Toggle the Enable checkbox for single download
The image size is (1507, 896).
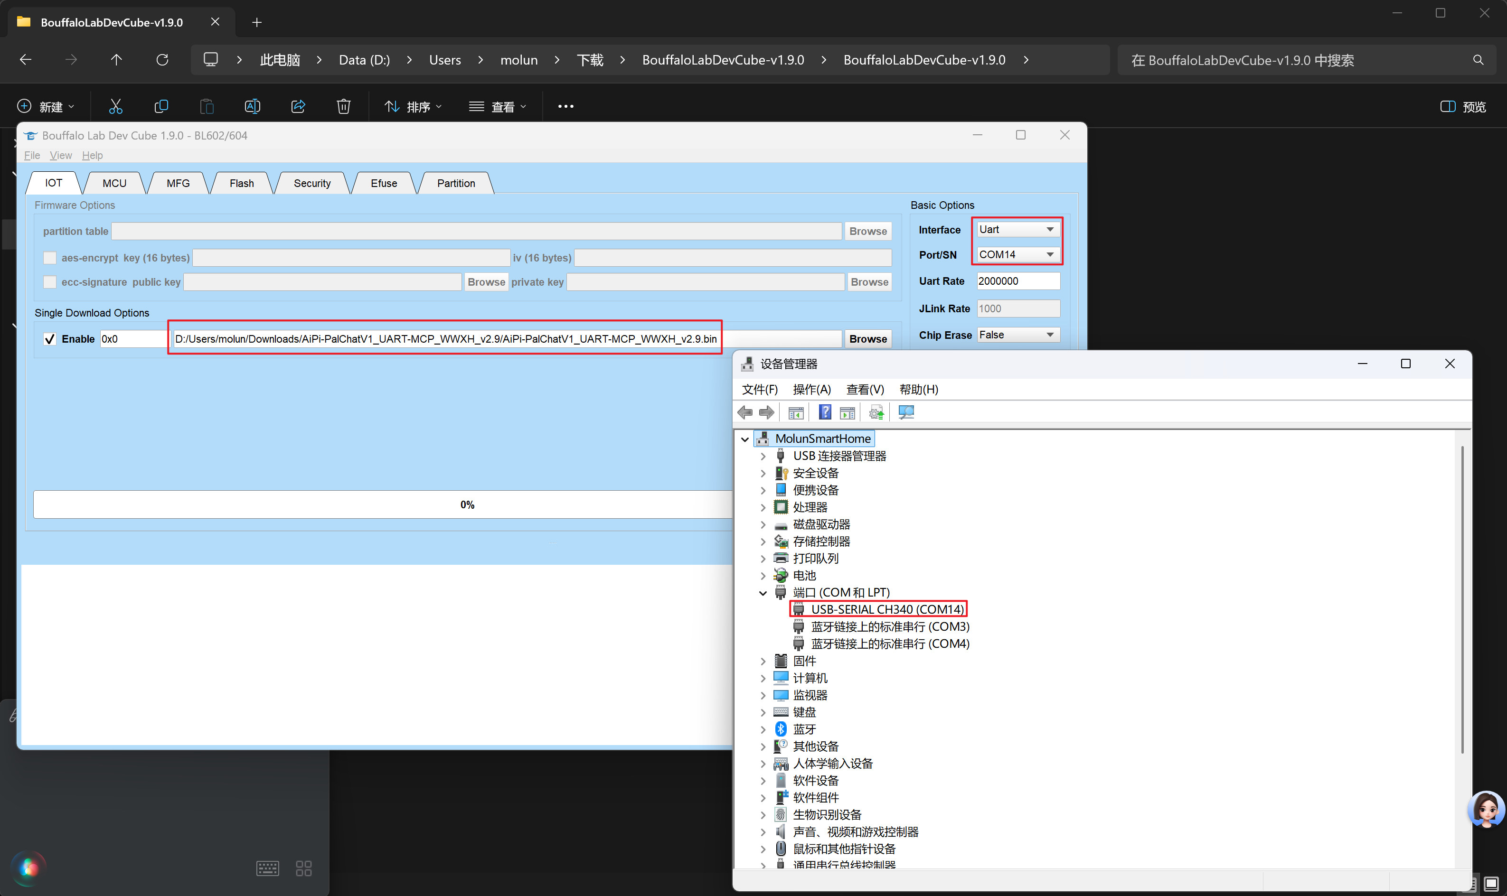(50, 339)
